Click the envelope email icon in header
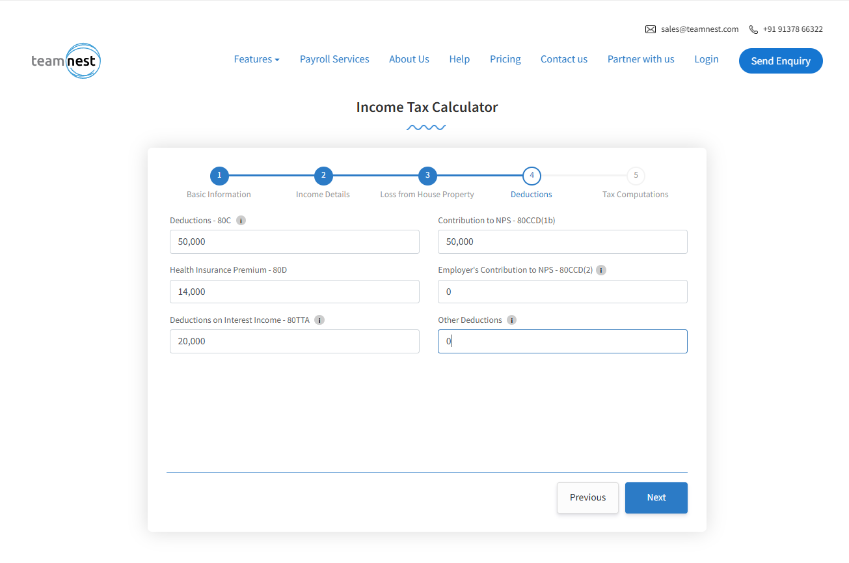The height and width of the screenshot is (563, 849). 650,29
